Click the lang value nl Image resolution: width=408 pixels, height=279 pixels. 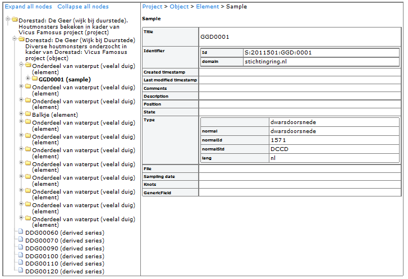click(x=273, y=158)
